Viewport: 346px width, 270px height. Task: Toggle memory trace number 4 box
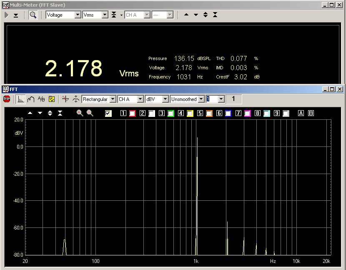(x=181, y=114)
